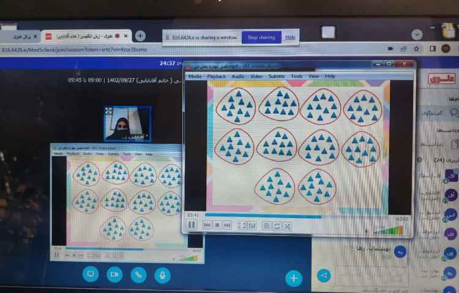The height and width of the screenshot is (293, 459).
Task: Click camera indicator in address bar
Action: coord(390,49)
